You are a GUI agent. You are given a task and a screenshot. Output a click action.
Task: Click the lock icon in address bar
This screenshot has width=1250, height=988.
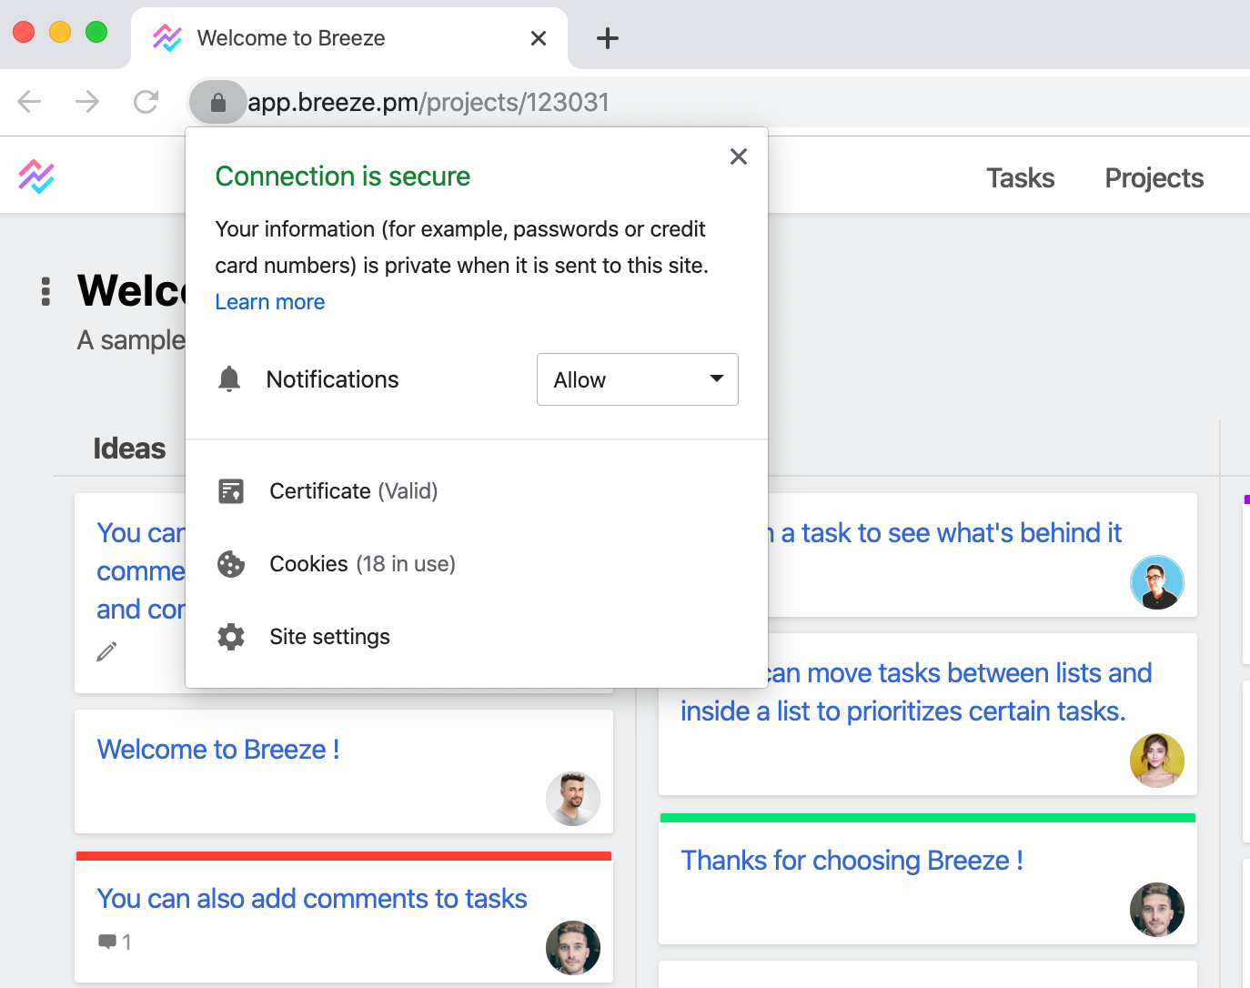point(217,102)
